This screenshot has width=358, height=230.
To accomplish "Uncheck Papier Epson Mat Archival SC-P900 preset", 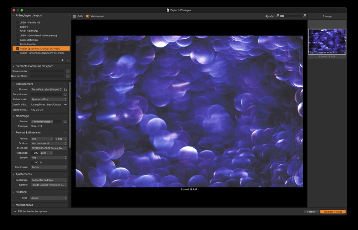I will 18,48.
